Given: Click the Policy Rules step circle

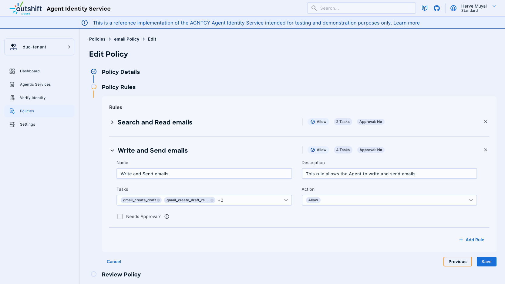Looking at the screenshot, I should [94, 87].
